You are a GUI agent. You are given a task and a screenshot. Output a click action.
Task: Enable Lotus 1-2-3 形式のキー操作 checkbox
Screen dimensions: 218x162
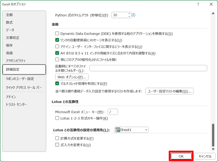click(x=57, y=118)
